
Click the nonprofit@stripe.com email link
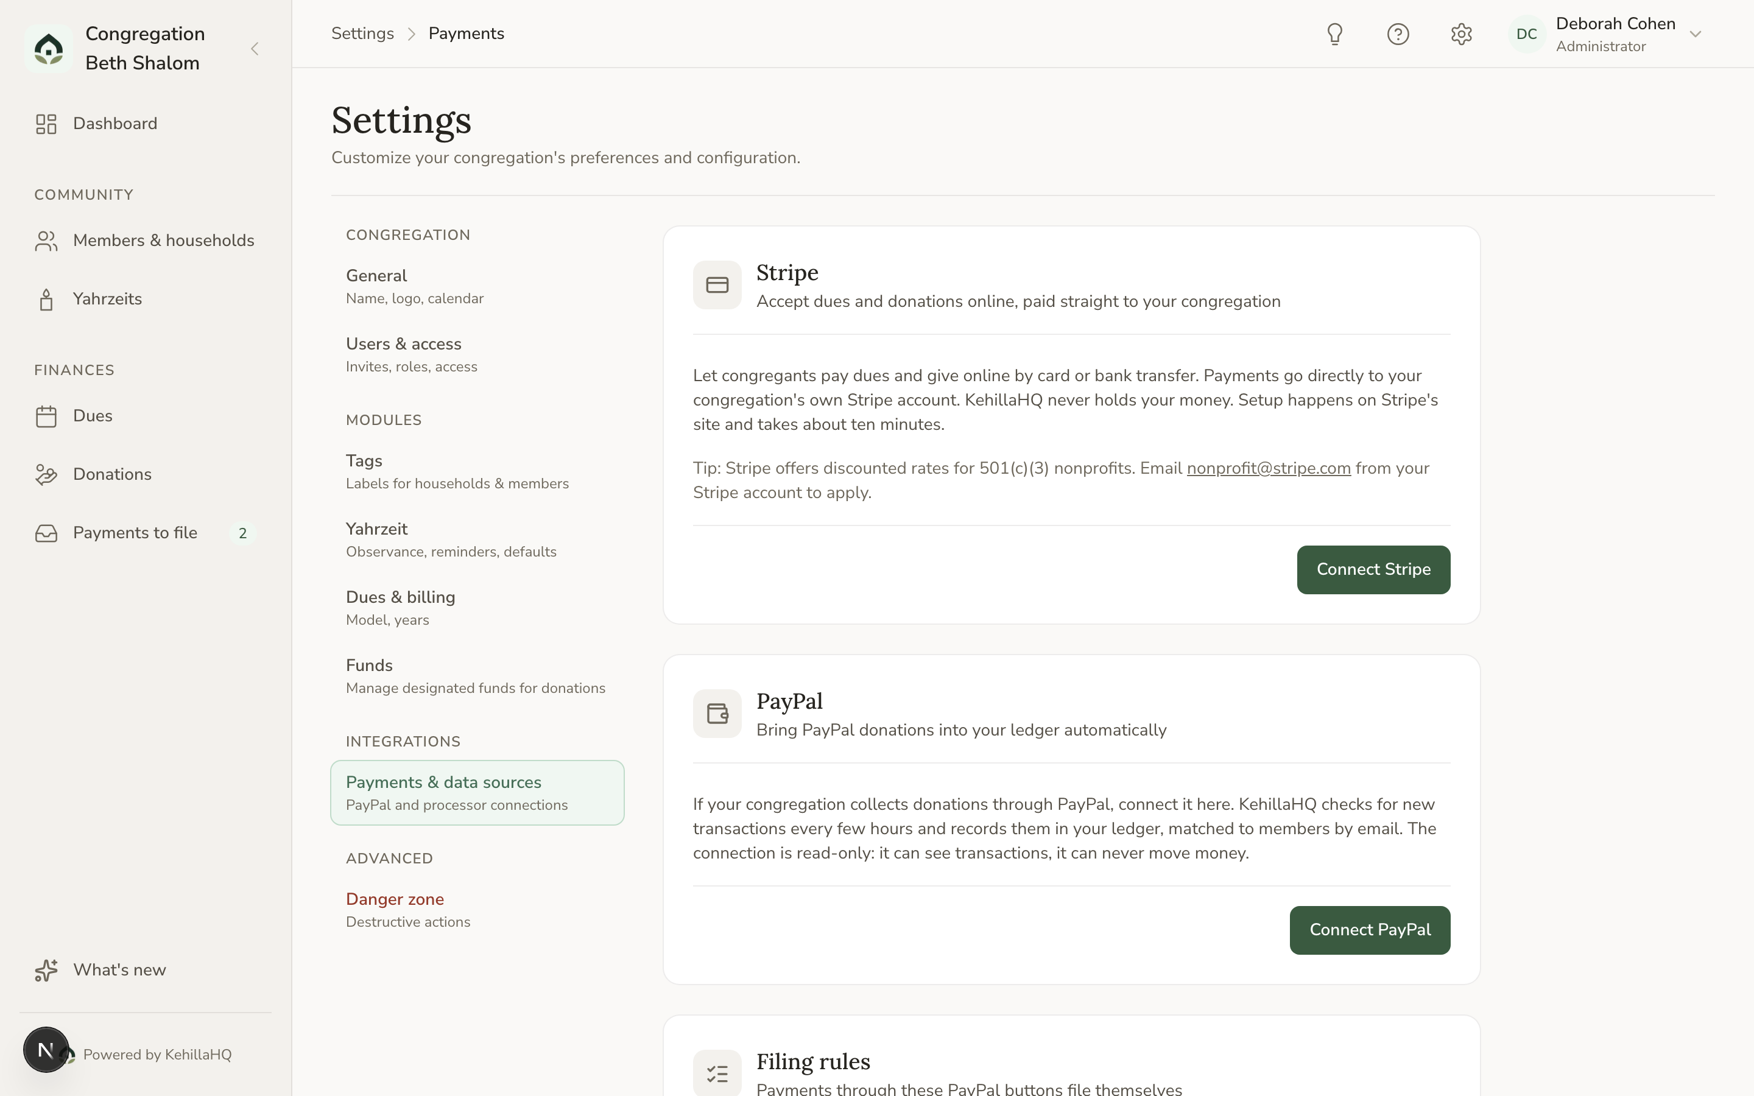1269,468
